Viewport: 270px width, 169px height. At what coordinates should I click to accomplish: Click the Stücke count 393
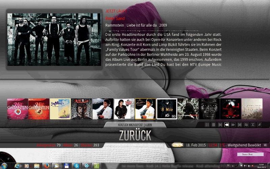96,145
